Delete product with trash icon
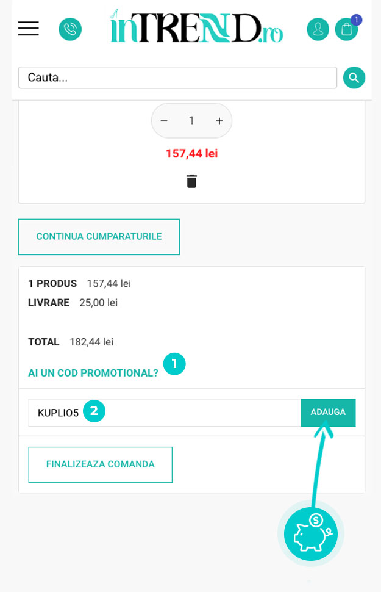 point(191,181)
